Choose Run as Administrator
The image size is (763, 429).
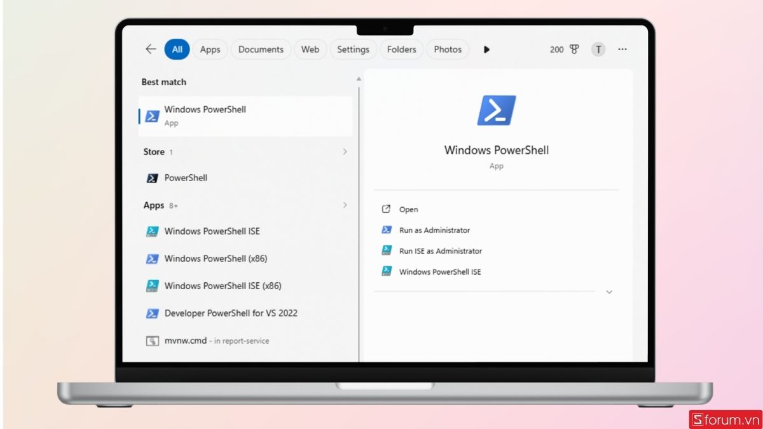tap(434, 230)
